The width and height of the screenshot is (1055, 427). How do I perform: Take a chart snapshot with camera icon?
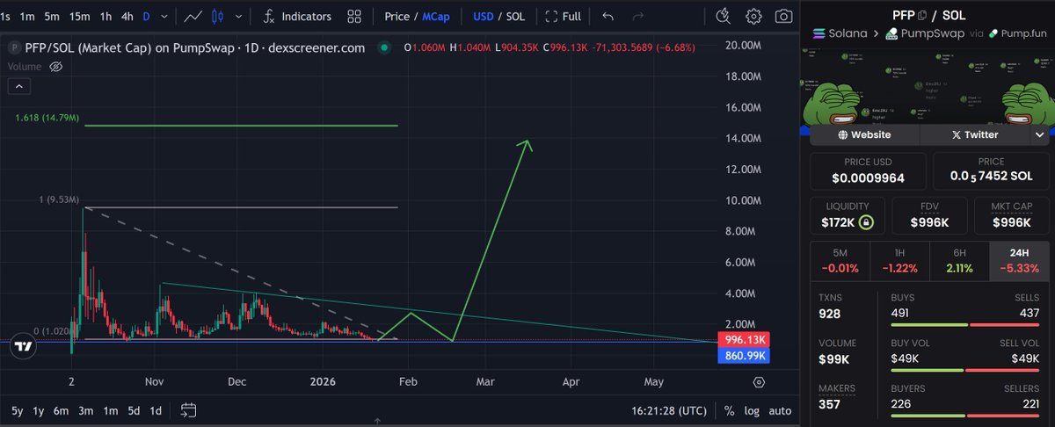point(783,16)
